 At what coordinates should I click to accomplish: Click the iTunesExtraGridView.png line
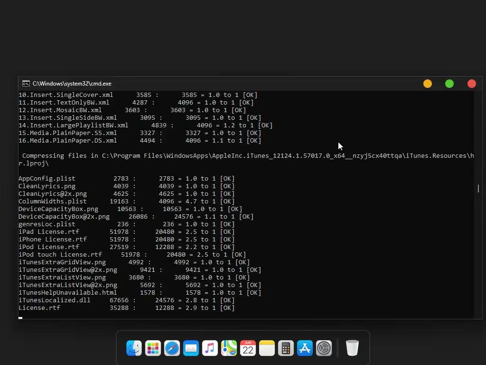coord(134,262)
